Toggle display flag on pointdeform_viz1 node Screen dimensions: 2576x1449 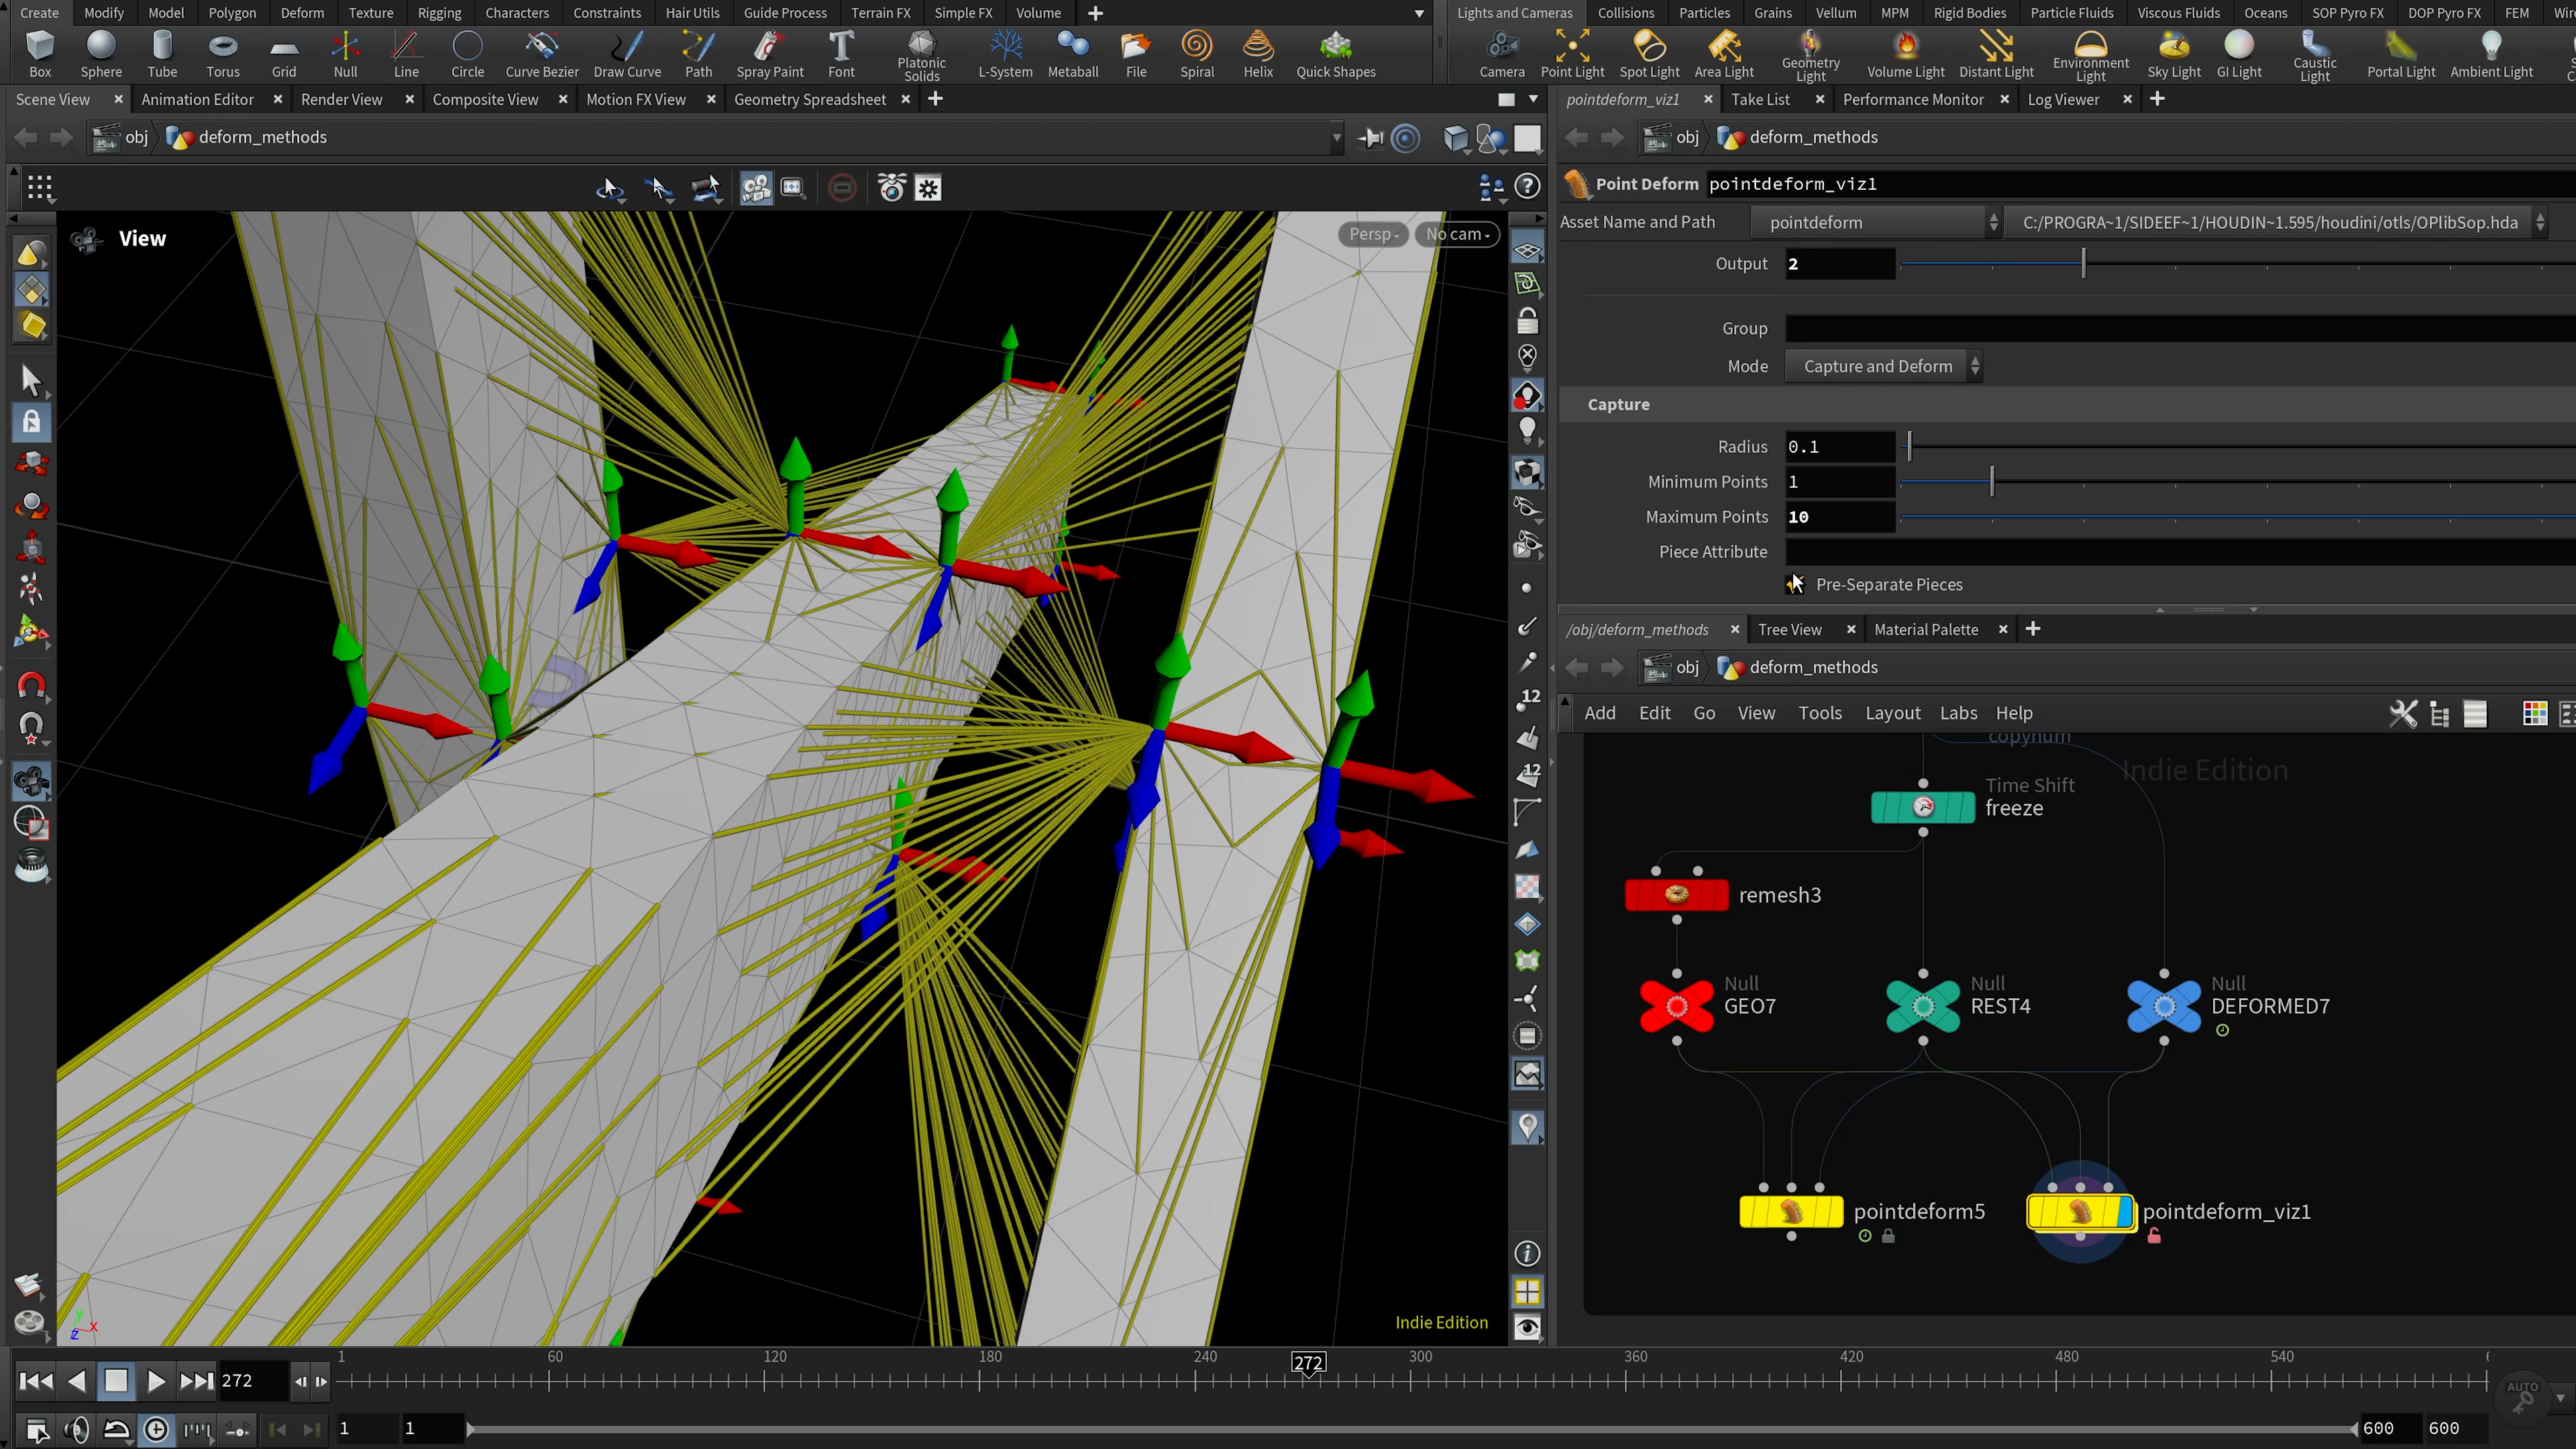[x=2124, y=1211]
